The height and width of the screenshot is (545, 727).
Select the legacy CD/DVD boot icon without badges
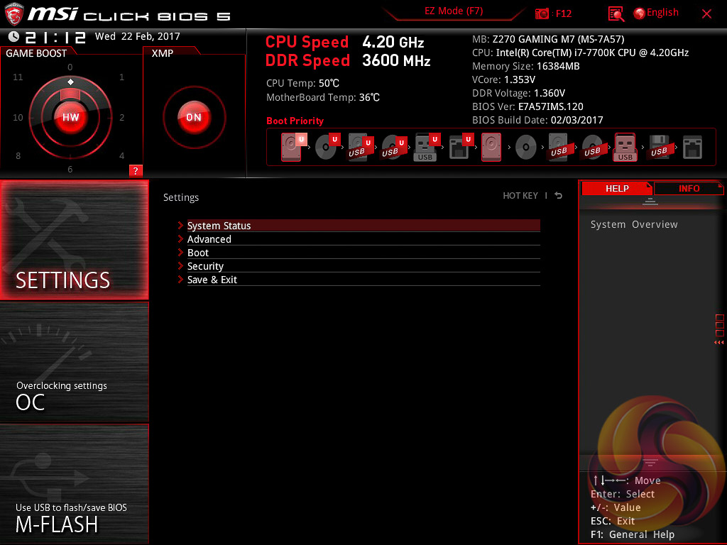[x=526, y=148]
